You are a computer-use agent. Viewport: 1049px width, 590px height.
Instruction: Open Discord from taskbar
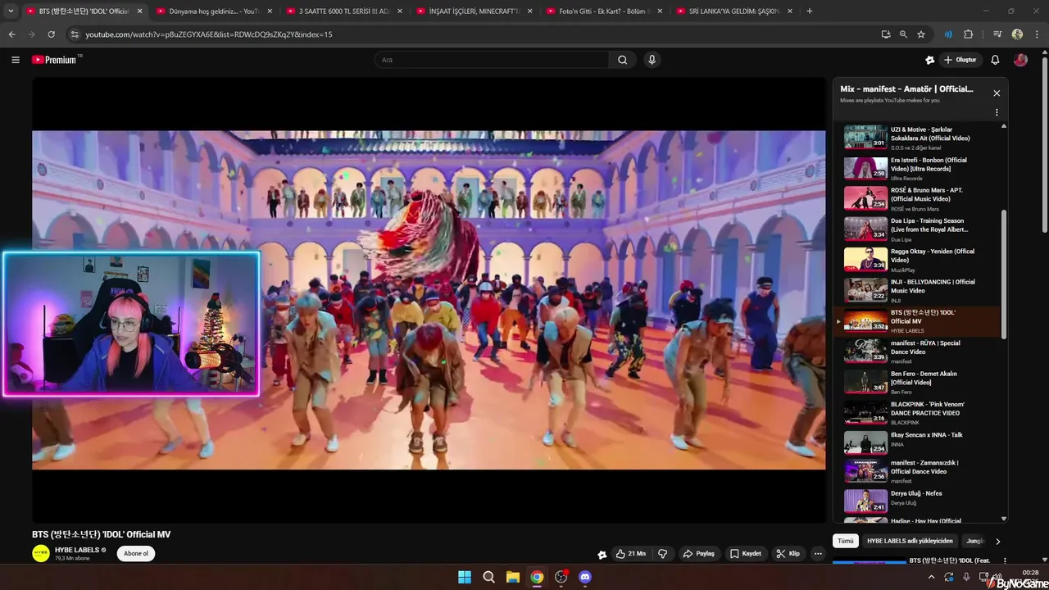click(585, 577)
